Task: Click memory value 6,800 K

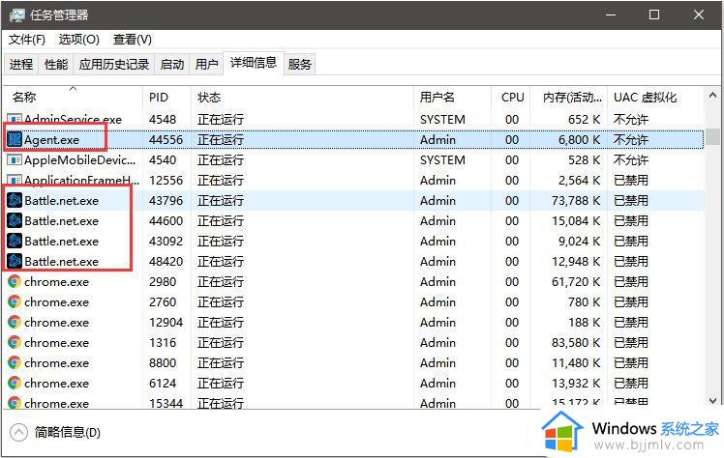Action: click(x=579, y=140)
